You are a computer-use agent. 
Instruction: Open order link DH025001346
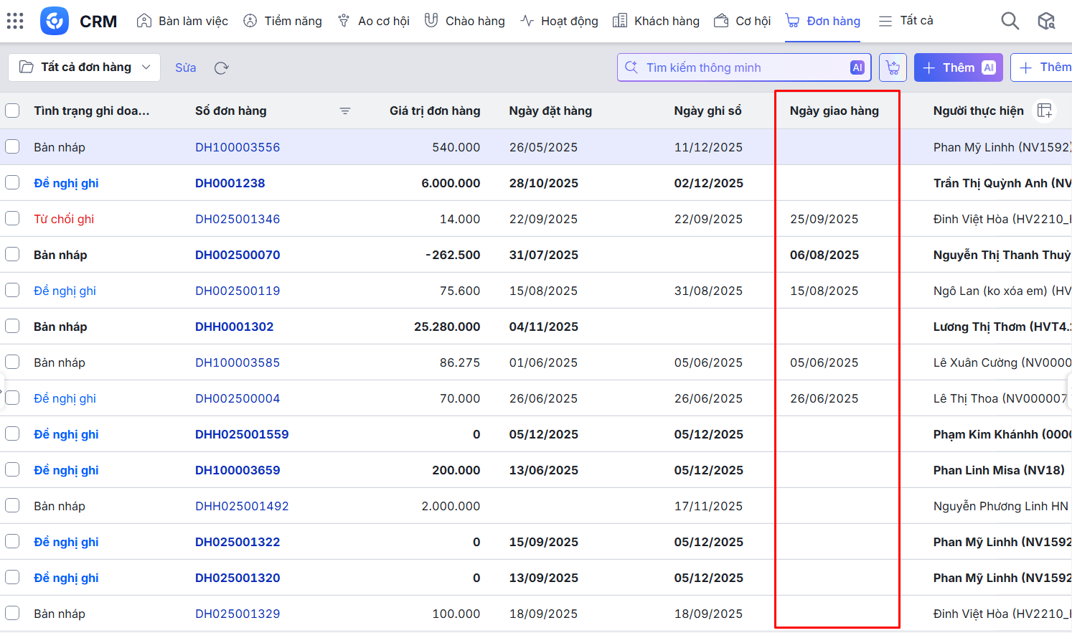click(238, 219)
